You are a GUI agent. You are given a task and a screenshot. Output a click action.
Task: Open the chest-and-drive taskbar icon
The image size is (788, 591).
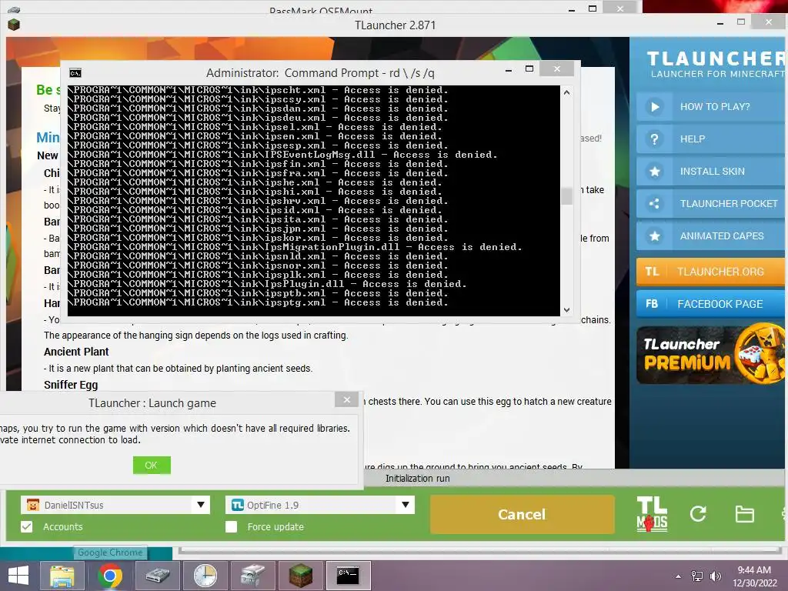(x=252, y=576)
